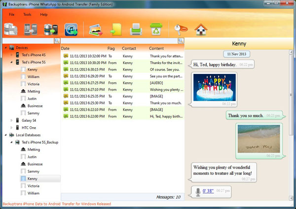The image size is (296, 209).
Task: Click the export attachments photos icon
Action: pyautogui.click(x=96, y=30)
